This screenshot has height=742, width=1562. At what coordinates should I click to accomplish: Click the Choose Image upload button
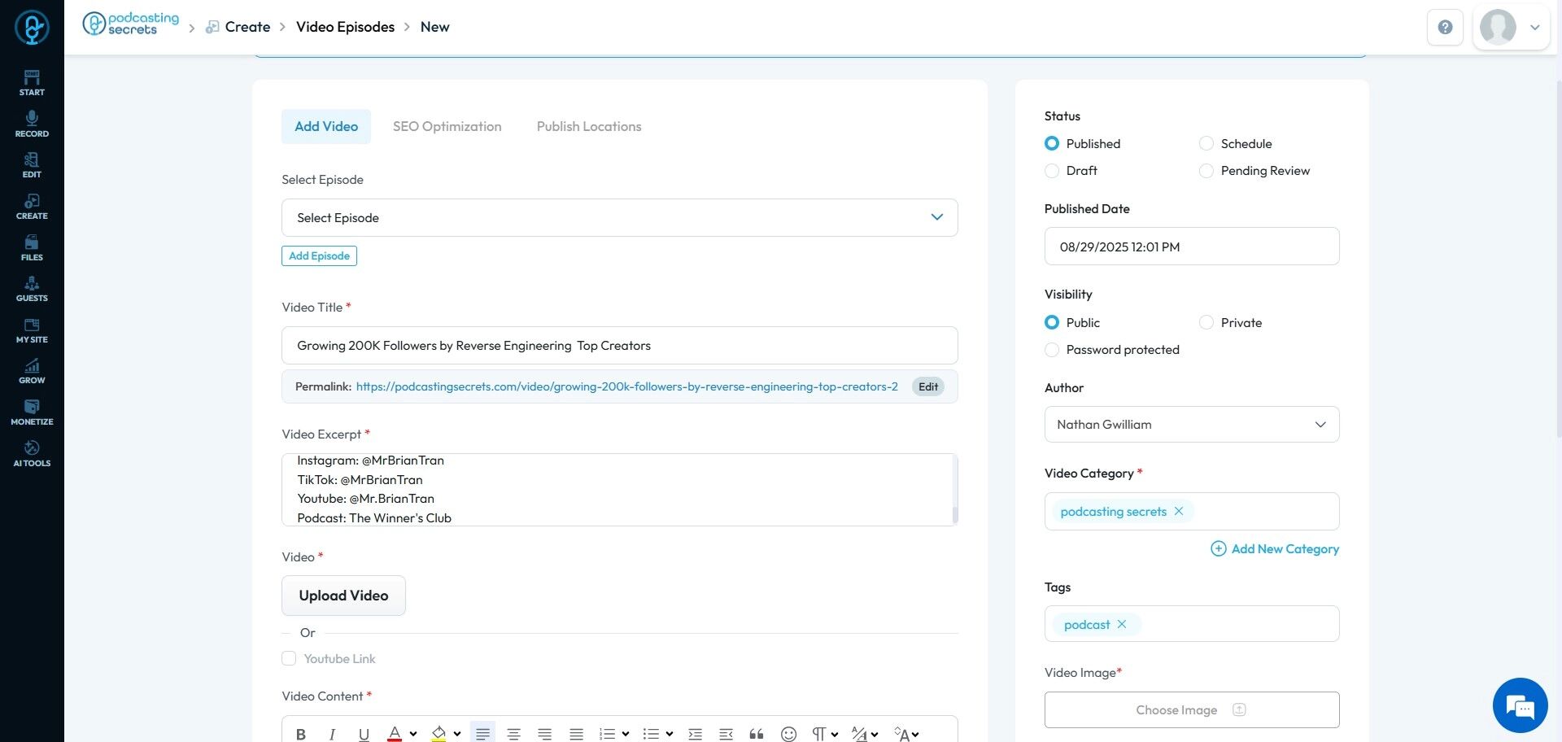click(1191, 709)
